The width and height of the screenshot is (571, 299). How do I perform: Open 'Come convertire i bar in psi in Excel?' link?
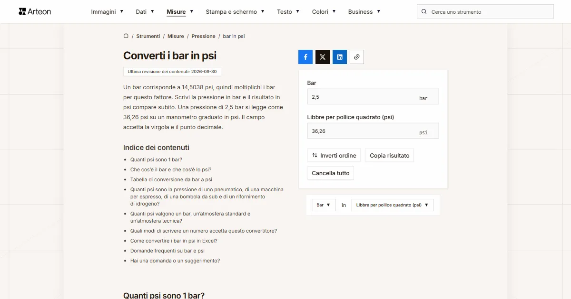point(174,241)
